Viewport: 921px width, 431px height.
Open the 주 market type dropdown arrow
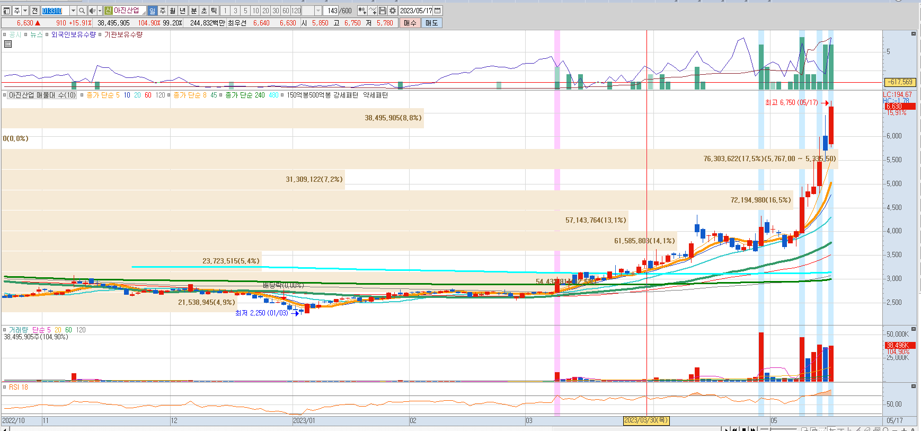click(x=25, y=11)
